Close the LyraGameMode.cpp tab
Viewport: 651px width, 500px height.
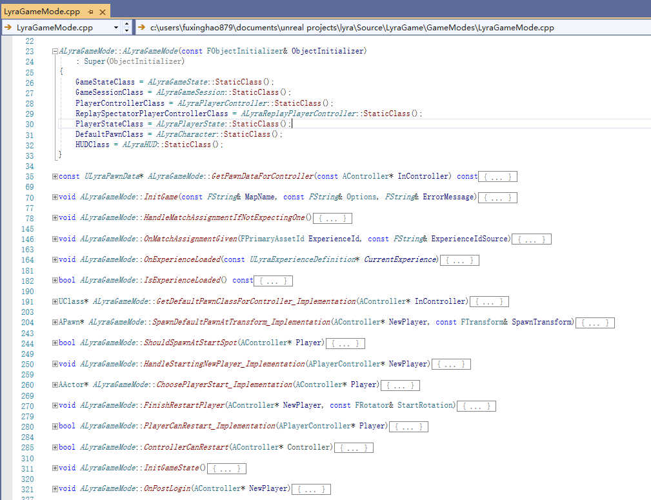pyautogui.click(x=102, y=12)
